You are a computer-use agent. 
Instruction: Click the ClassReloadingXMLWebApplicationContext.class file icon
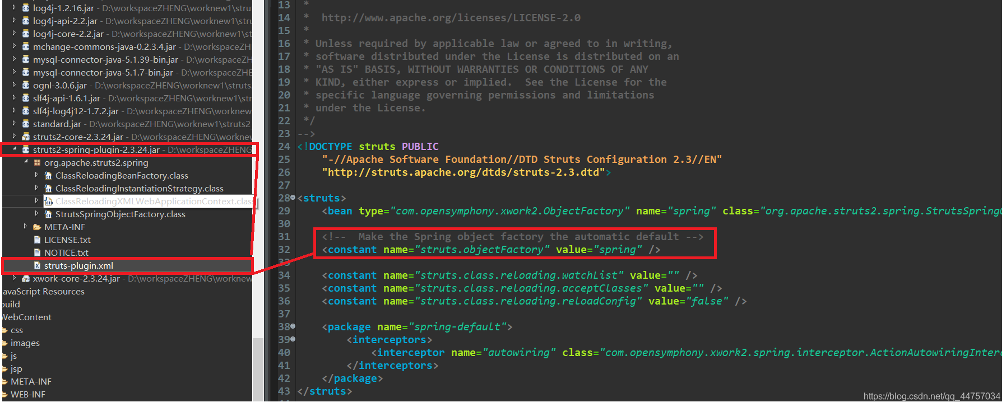[x=49, y=202]
